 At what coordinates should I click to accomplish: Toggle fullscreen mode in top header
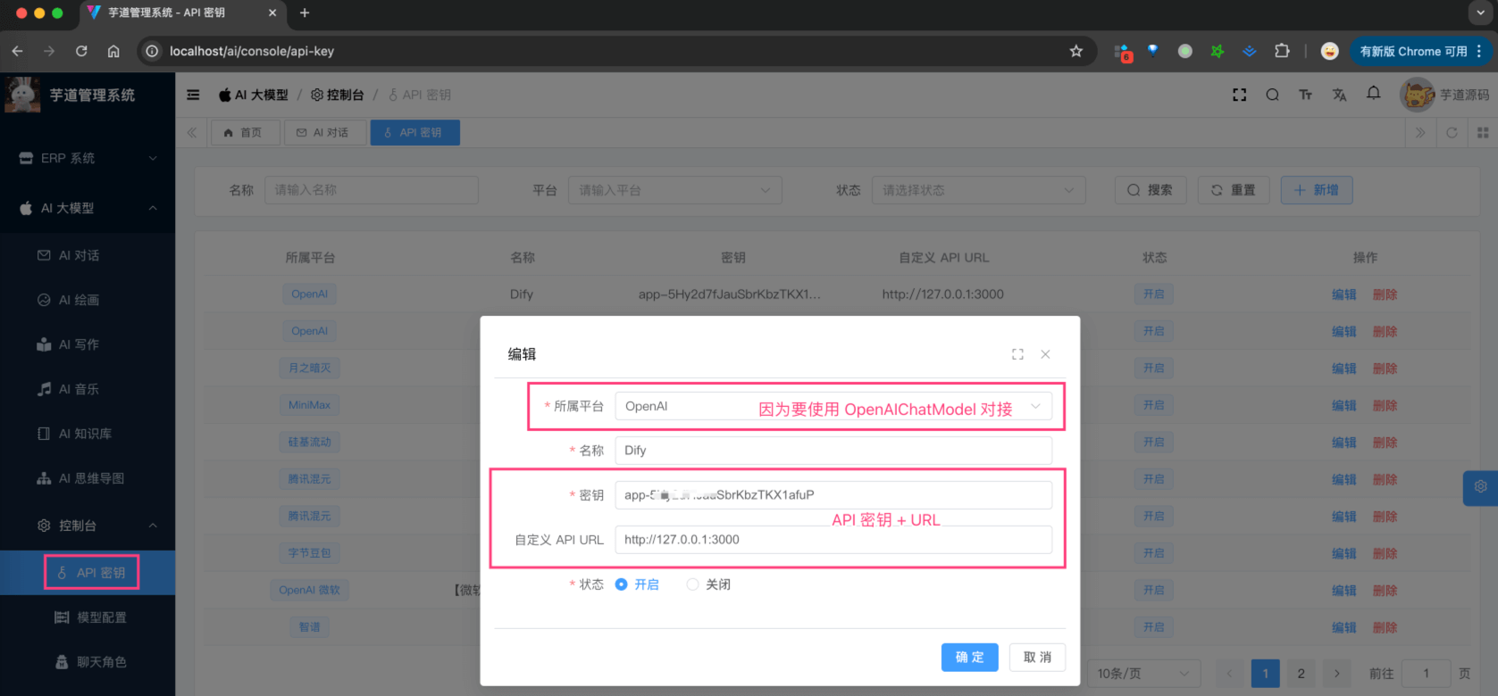pos(1239,95)
